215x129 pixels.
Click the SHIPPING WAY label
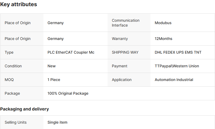[x=125, y=52]
